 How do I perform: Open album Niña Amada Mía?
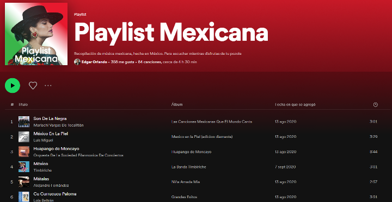coord(186,182)
